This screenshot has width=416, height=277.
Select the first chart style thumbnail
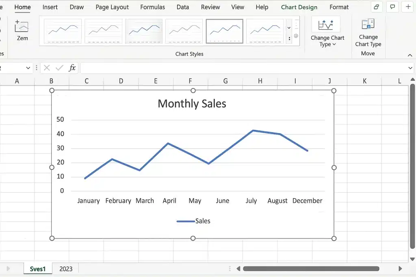[63, 31]
